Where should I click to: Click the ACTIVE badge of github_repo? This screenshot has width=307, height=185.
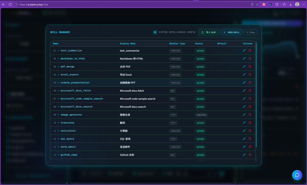click(200, 155)
